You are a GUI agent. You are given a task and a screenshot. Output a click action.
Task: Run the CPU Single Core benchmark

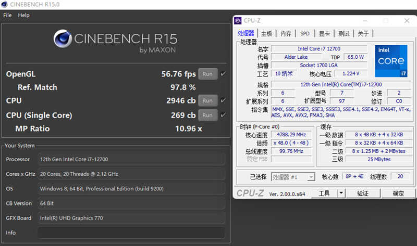point(207,115)
